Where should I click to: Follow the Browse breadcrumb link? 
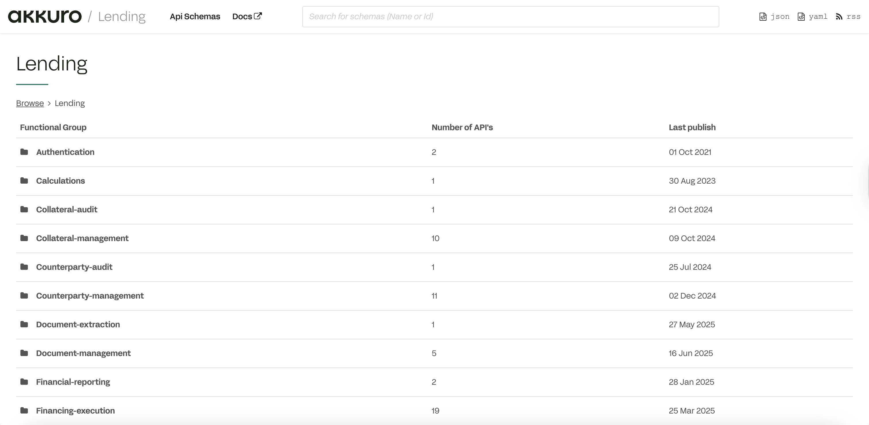30,103
